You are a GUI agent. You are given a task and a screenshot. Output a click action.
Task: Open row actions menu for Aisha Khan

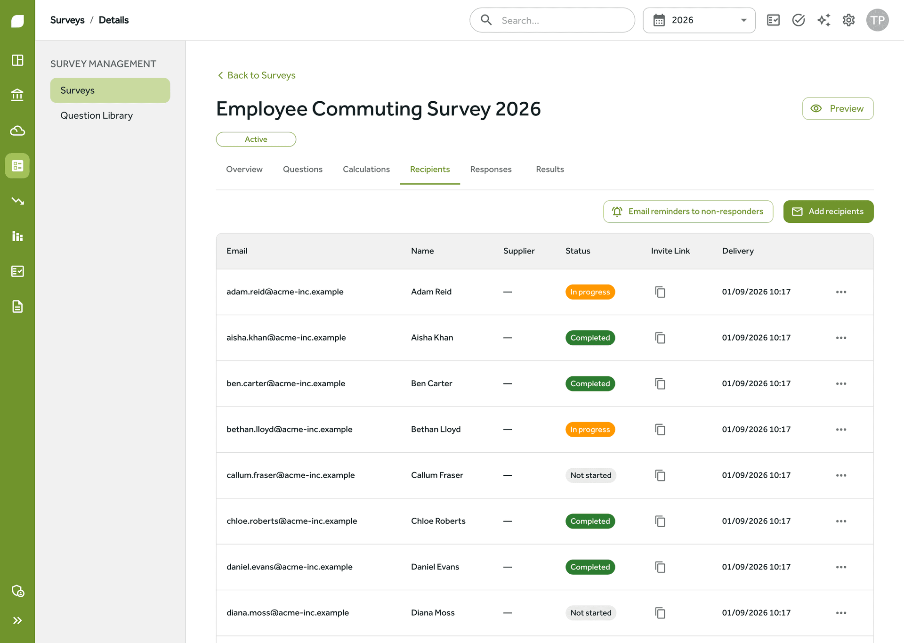click(841, 338)
